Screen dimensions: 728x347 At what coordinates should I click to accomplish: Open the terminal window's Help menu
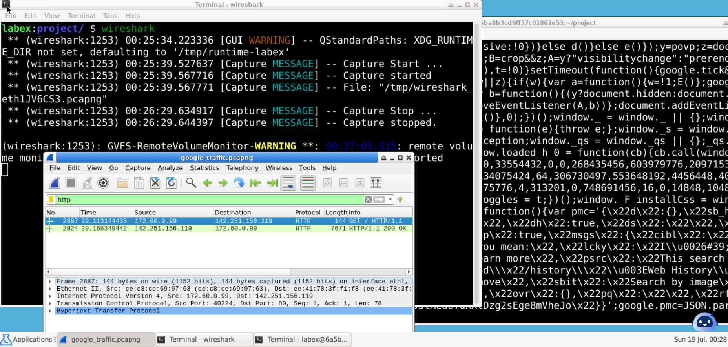(133, 16)
